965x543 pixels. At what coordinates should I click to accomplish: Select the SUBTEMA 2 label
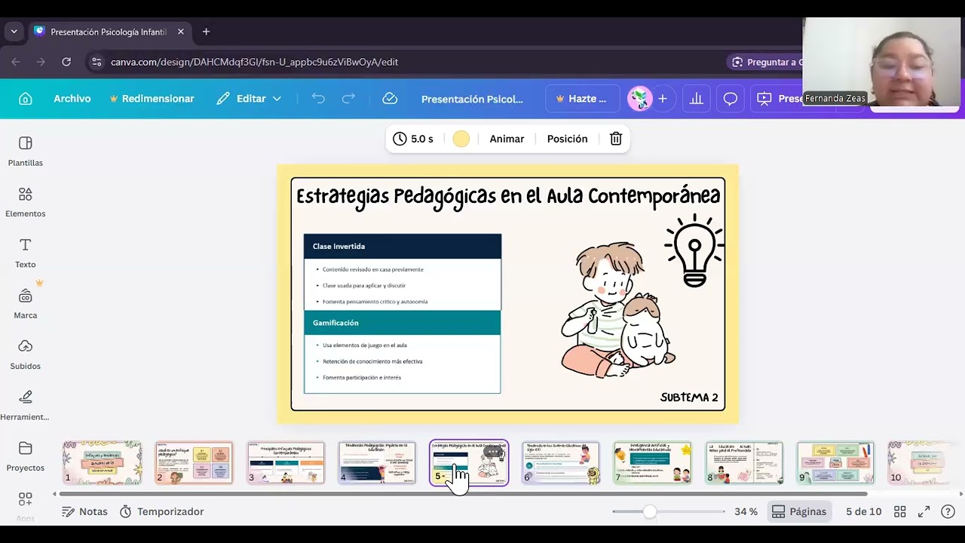click(x=689, y=397)
